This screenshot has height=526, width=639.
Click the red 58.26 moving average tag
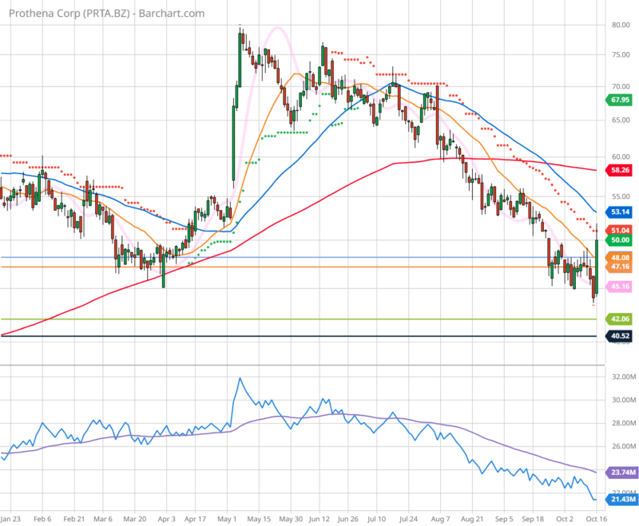pyautogui.click(x=619, y=170)
